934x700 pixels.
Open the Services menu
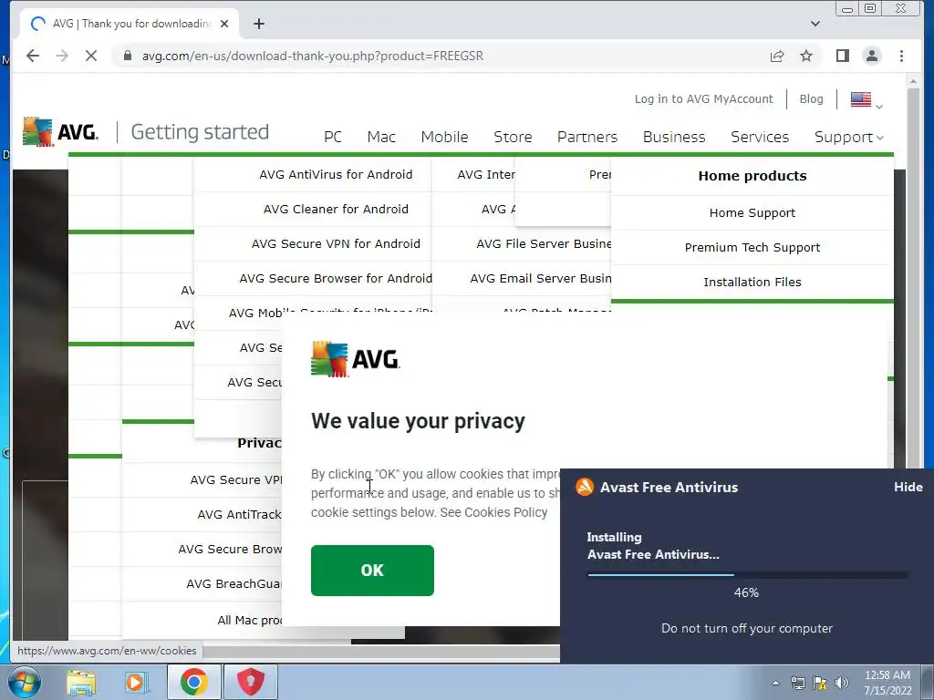(x=760, y=137)
